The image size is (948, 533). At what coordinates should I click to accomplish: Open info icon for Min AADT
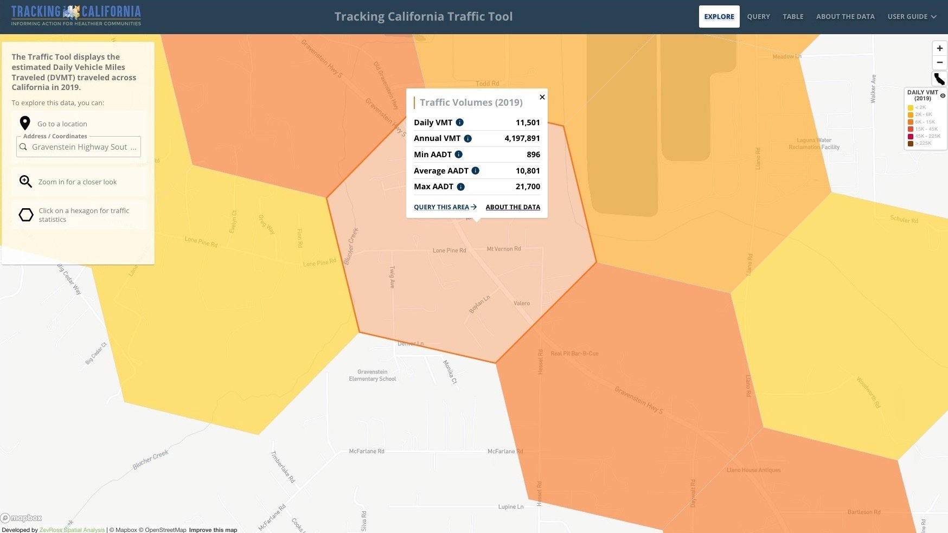(x=458, y=155)
